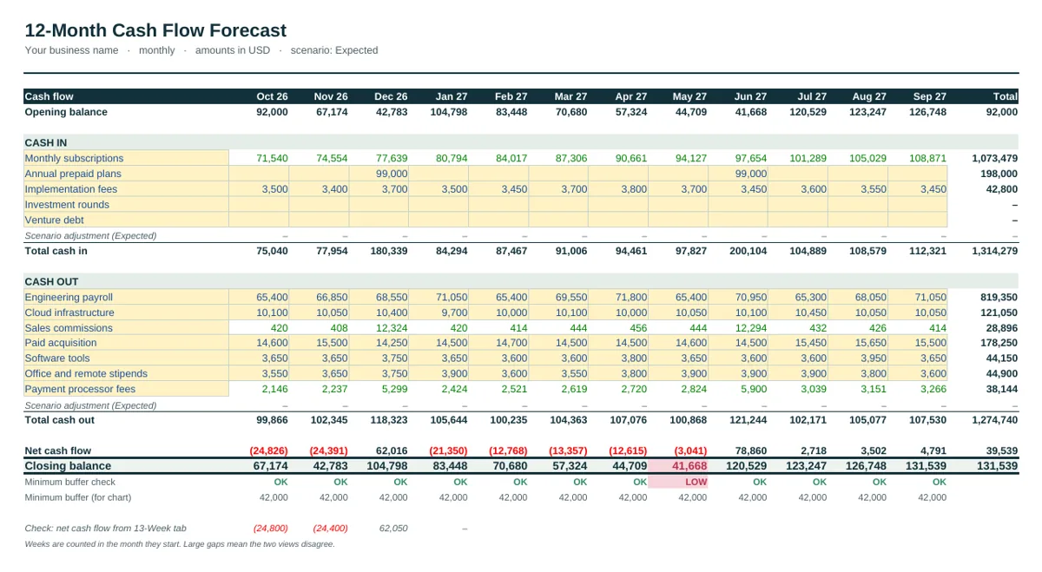Click the empty Venture debt Oct 26 cell
This screenshot has width=1042, height=572.
(x=259, y=220)
